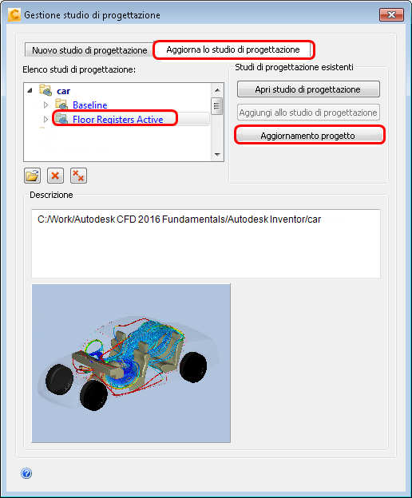Collapse the car tree node

30,90
